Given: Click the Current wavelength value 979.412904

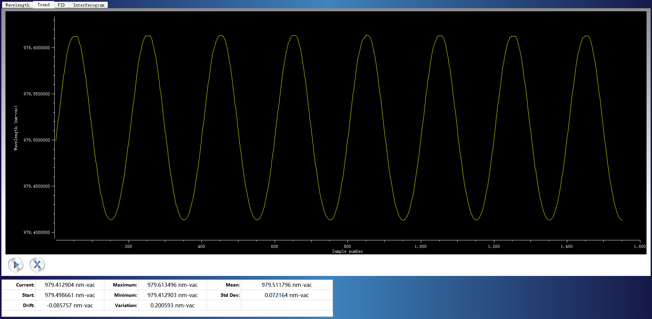Looking at the screenshot, I should coord(70,285).
